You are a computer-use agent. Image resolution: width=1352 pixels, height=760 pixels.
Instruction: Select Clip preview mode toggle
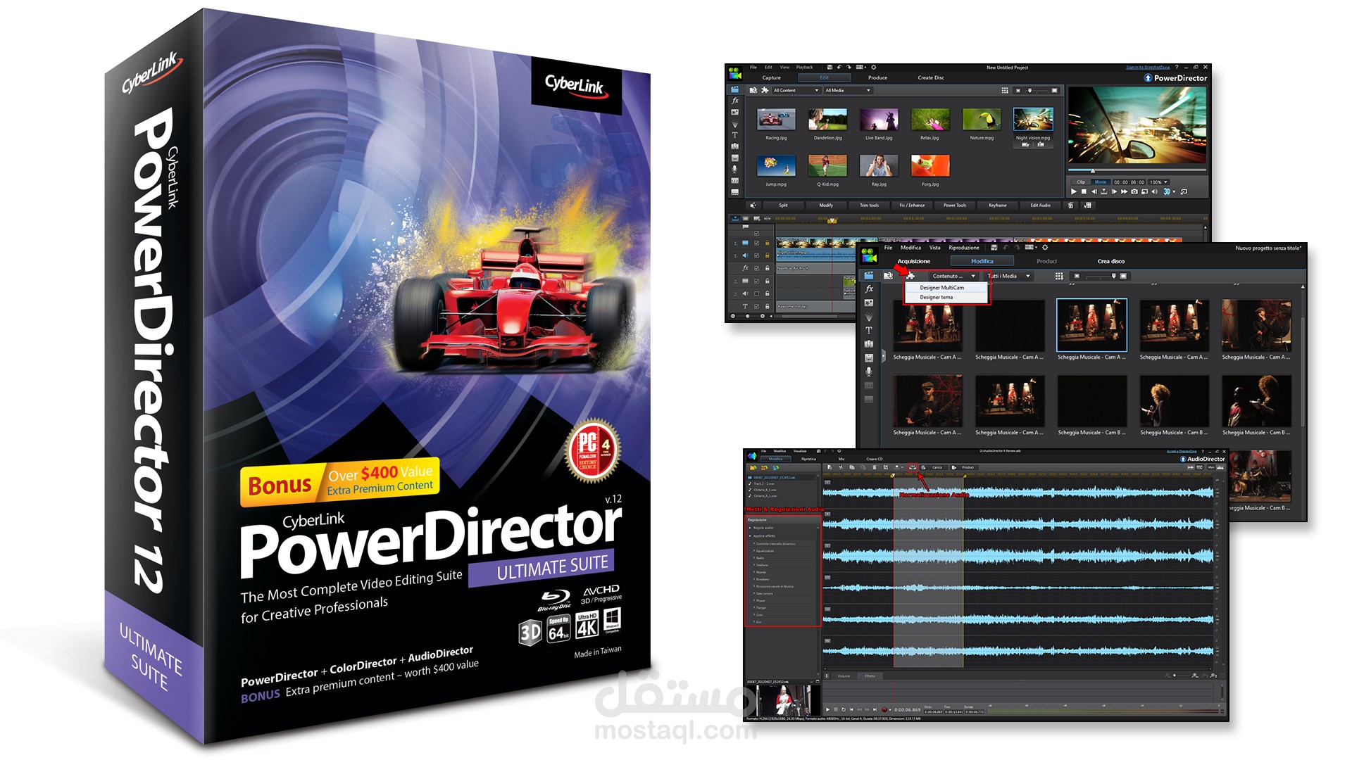(1081, 182)
